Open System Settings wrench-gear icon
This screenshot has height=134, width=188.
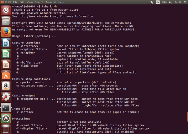tap(6, 97)
